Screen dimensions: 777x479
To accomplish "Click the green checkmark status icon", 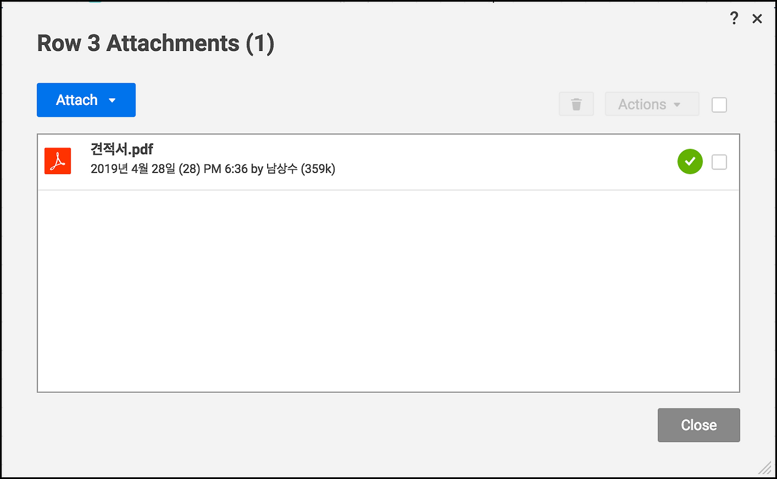I will [690, 161].
